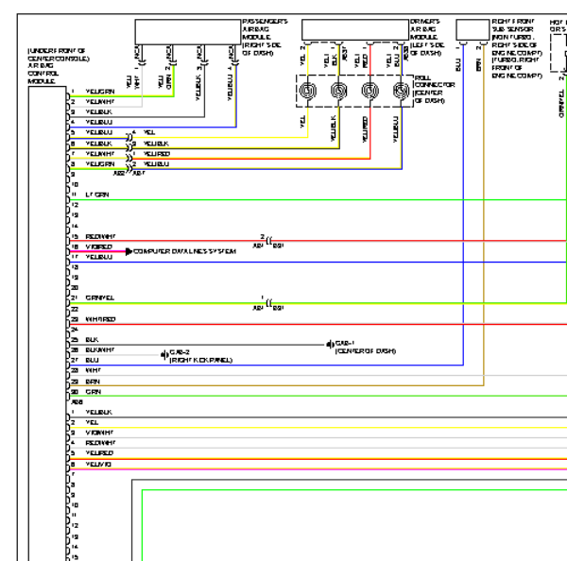Click the AB2/AB7 connector symbol on RED/WHT wire
567x561 pixels.
tap(268, 241)
